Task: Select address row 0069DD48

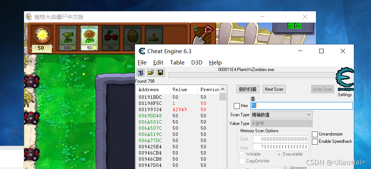Action: pos(178,116)
